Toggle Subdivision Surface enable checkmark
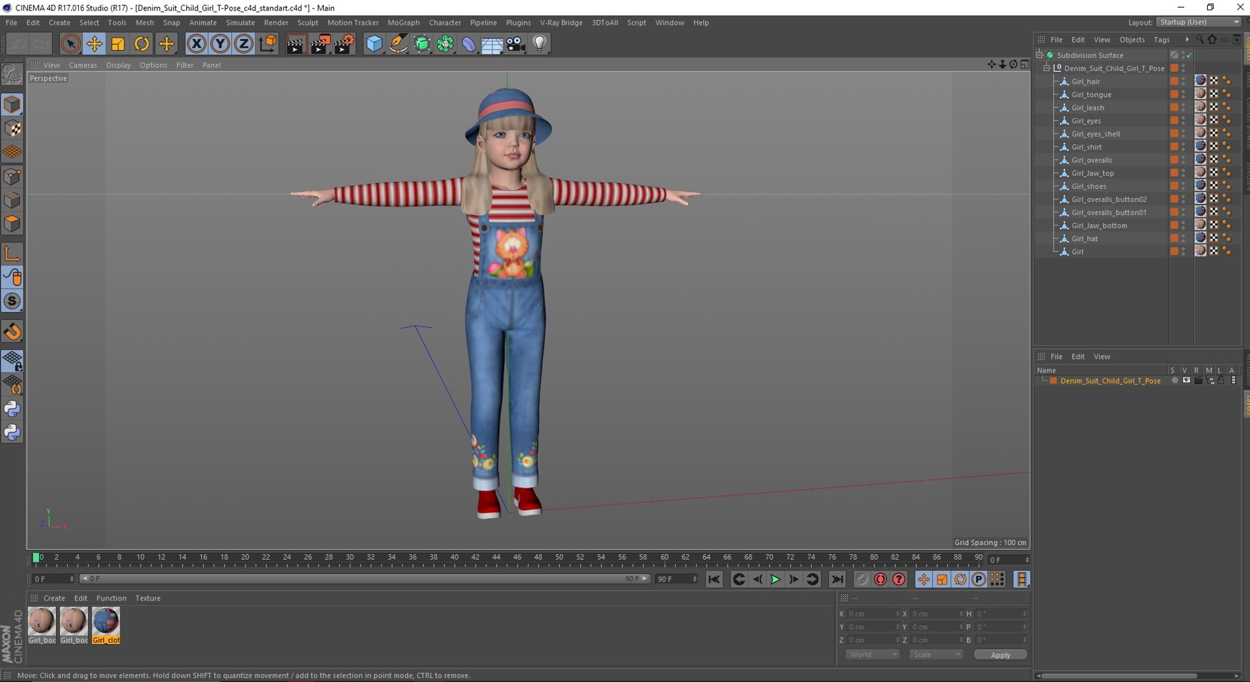 [x=1189, y=55]
